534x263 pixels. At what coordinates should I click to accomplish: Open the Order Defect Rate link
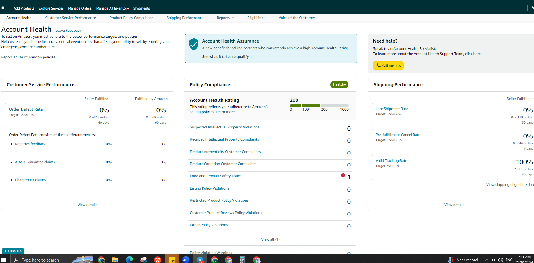point(26,109)
